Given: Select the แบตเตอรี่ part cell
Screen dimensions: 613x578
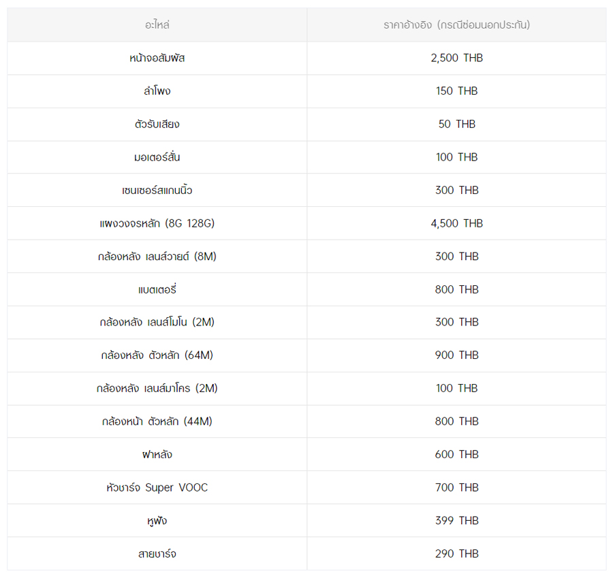Looking at the screenshot, I should tap(157, 289).
